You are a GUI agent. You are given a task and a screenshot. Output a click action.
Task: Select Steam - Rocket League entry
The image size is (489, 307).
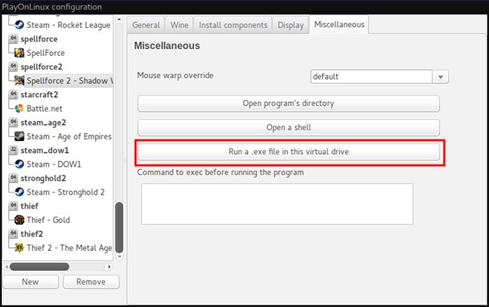click(68, 25)
